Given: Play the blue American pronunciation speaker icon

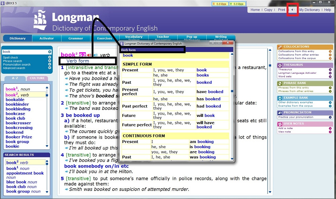Looking at the screenshot, I should tap(96, 55).
